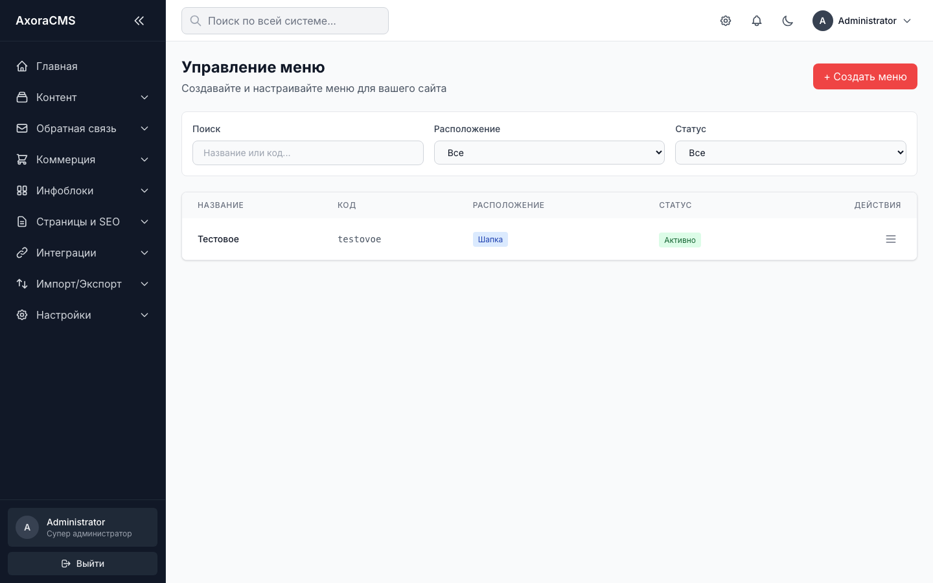Click the magnifier icon in global search
The image size is (933, 583).
point(196,21)
